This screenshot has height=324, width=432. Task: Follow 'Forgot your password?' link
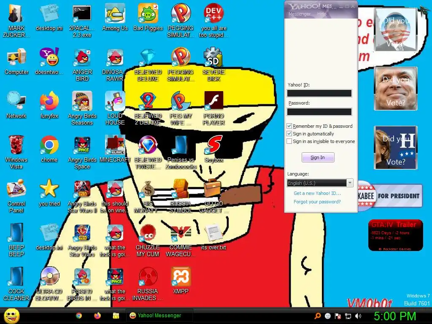317,202
